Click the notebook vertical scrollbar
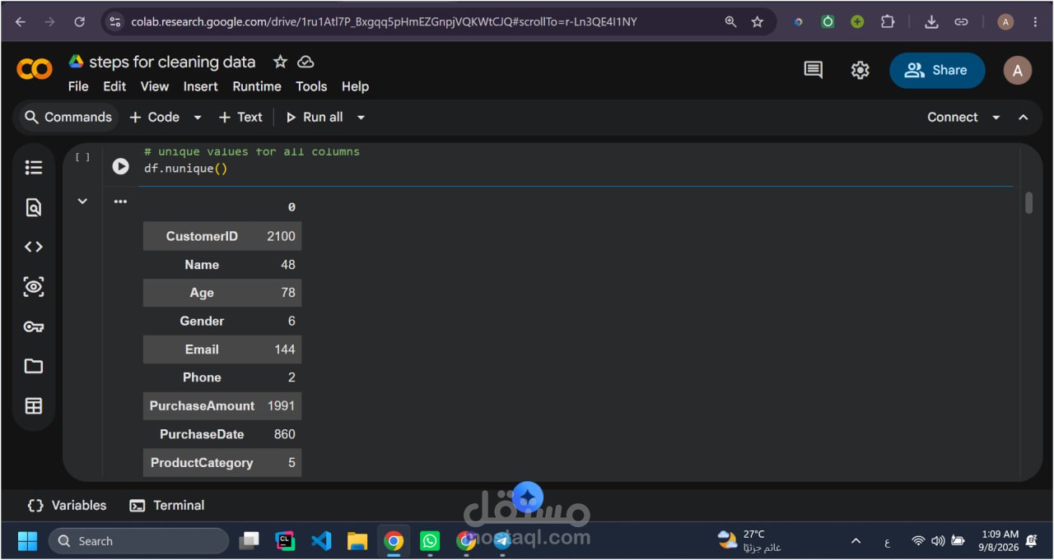1054x560 pixels. click(x=1028, y=203)
